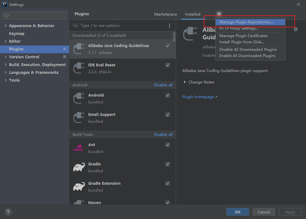Click the Alibaba plugin detail gear icon

(296, 29)
